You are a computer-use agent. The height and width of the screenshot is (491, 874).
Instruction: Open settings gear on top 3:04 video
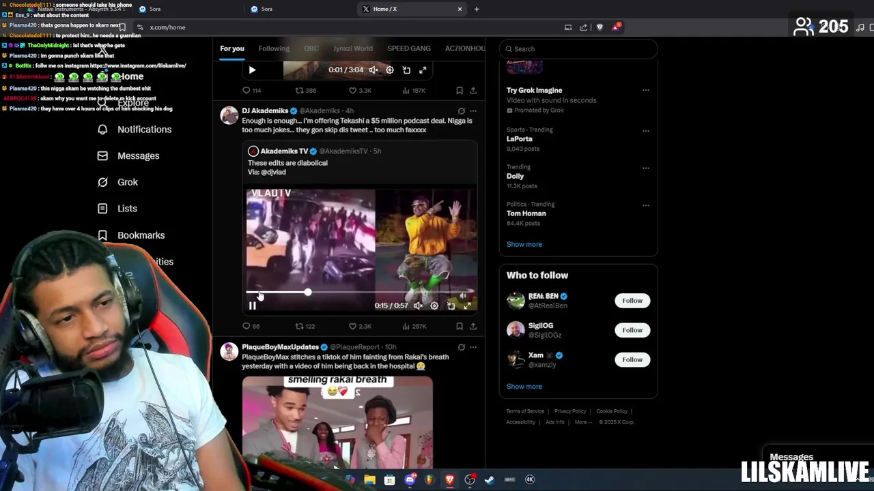pos(390,70)
